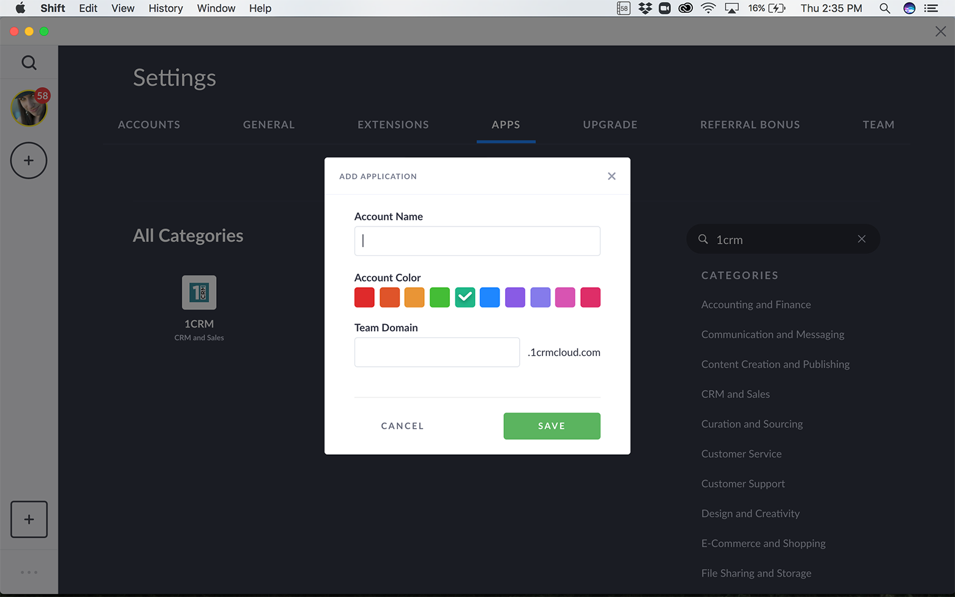Pick the checked teal account color

tap(465, 297)
